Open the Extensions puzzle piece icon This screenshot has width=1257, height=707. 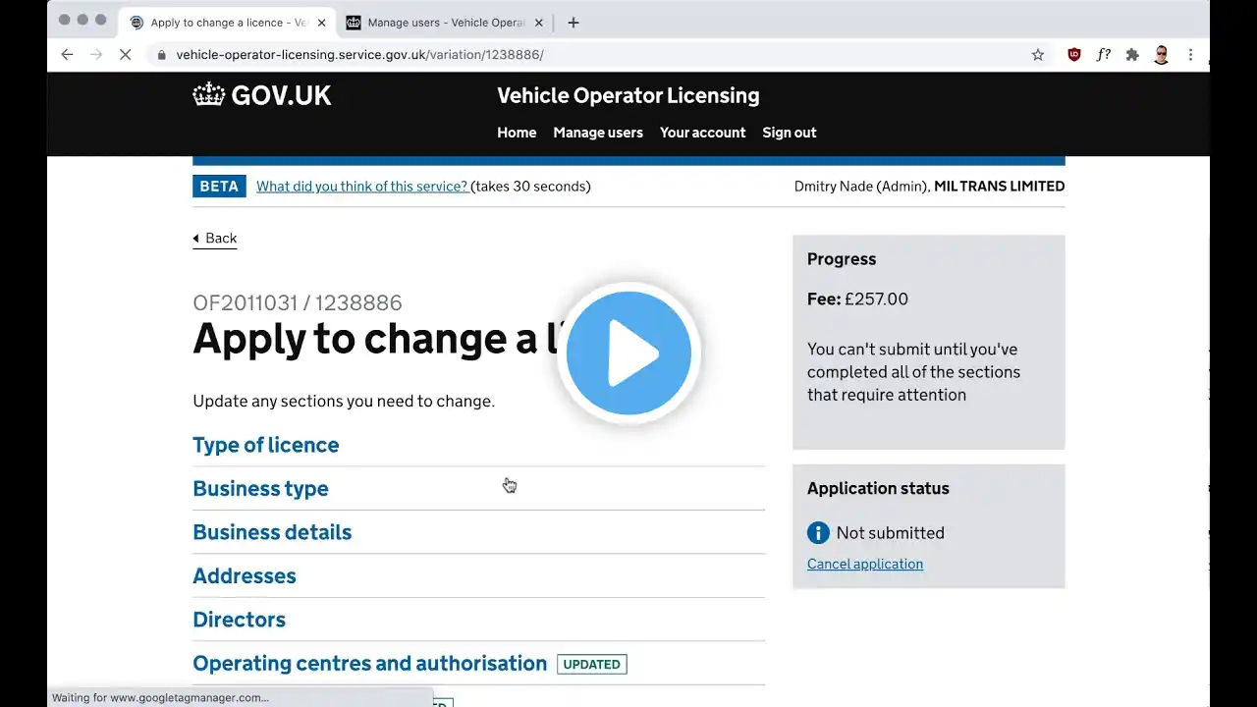coord(1132,55)
